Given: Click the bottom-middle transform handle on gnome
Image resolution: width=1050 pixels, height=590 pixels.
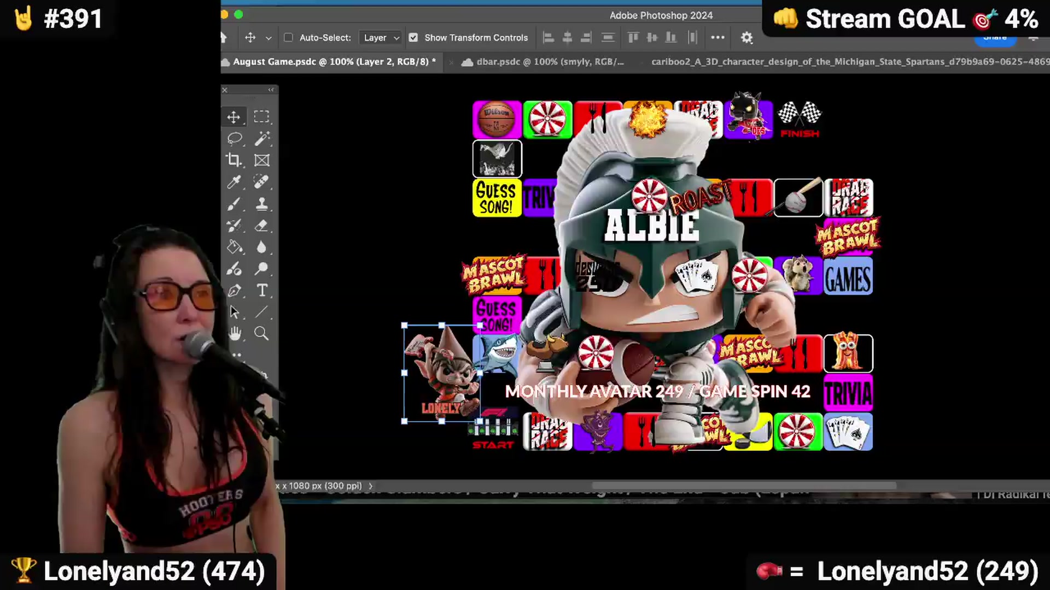Looking at the screenshot, I should click(442, 421).
